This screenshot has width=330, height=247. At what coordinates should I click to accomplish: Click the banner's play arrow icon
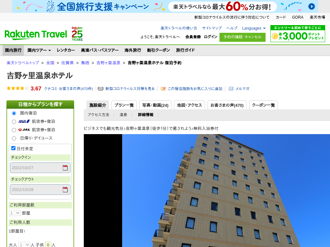pos(312,6)
